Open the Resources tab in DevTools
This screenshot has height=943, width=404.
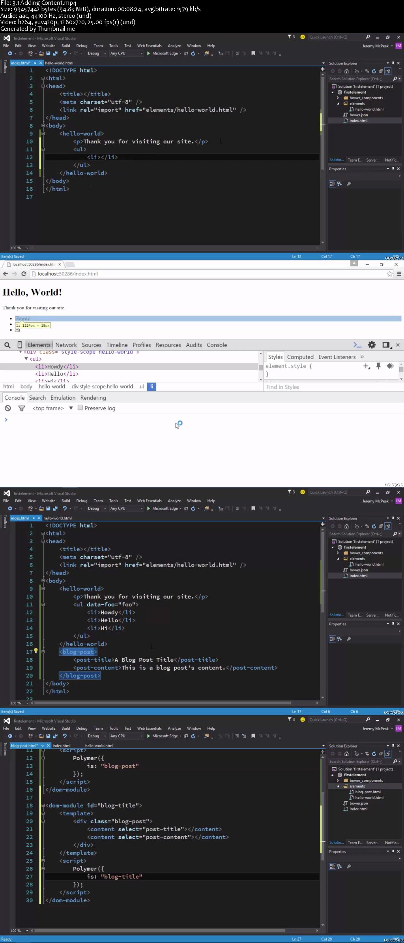click(168, 345)
